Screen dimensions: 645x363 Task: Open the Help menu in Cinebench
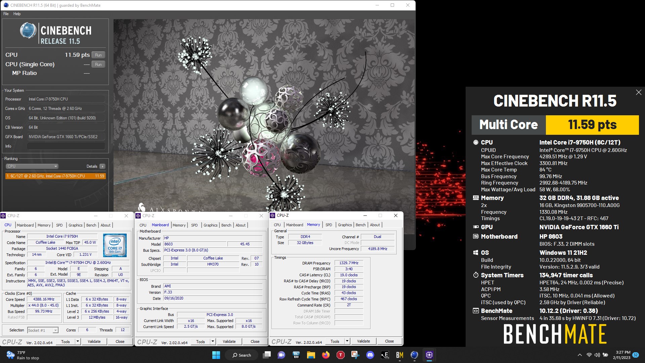pos(17,14)
